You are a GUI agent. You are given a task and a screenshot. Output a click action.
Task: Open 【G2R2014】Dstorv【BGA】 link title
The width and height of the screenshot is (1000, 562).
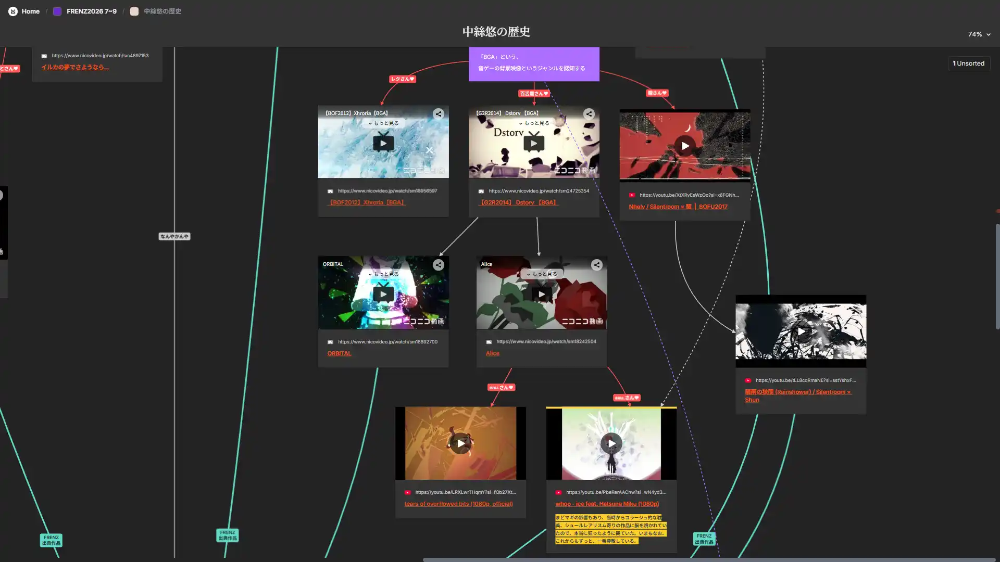518,202
